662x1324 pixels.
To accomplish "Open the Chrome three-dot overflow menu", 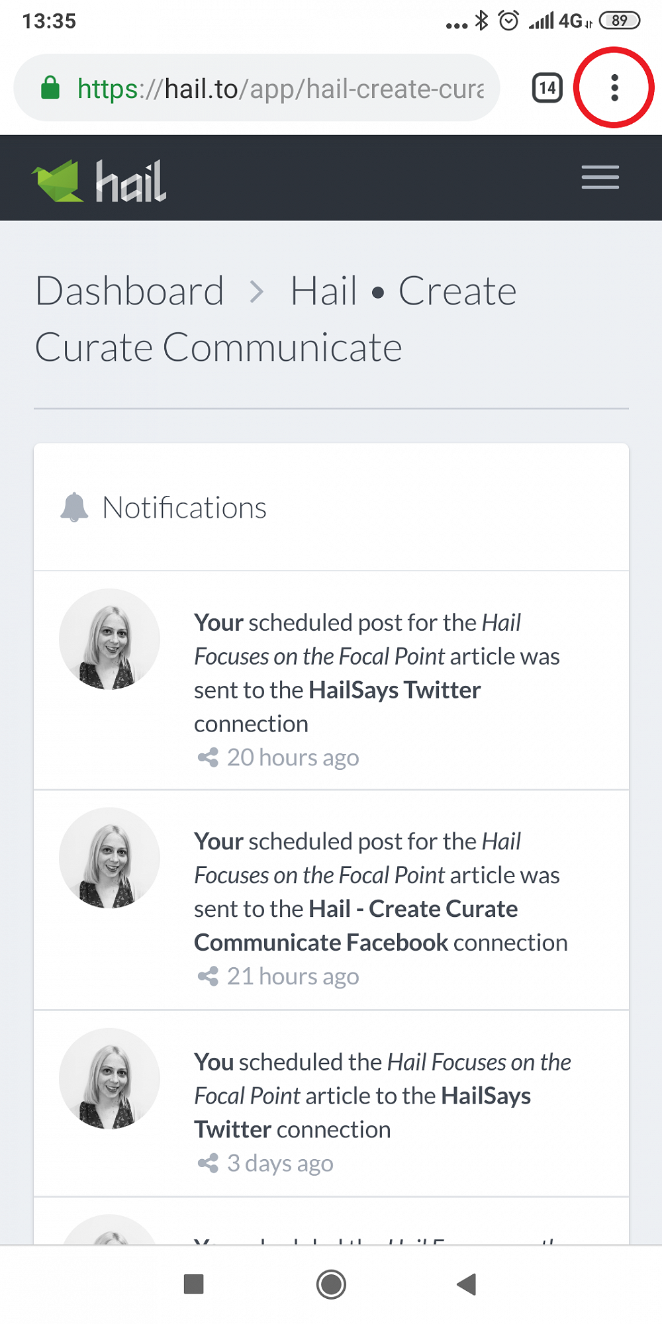I will pos(614,87).
